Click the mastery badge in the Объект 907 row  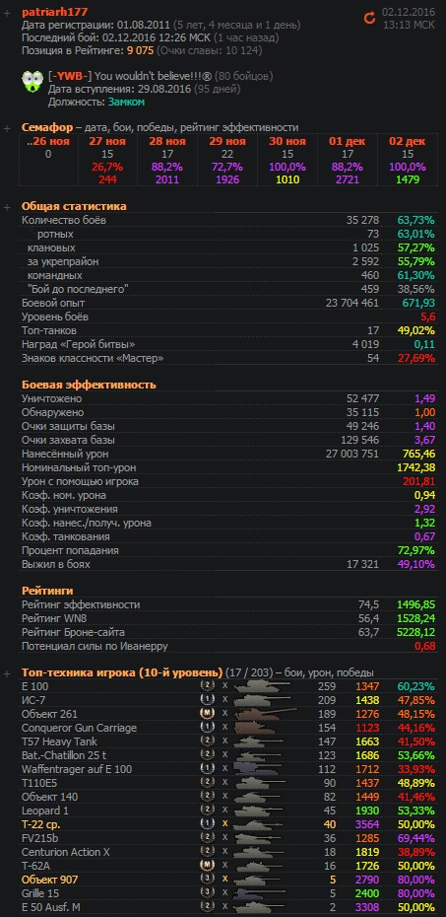tap(207, 880)
